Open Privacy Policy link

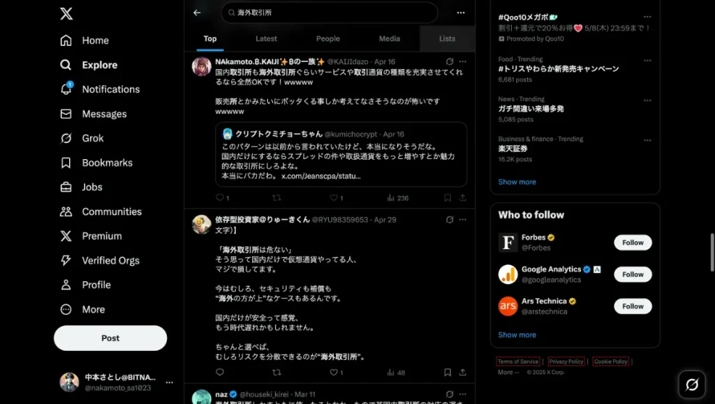point(566,361)
